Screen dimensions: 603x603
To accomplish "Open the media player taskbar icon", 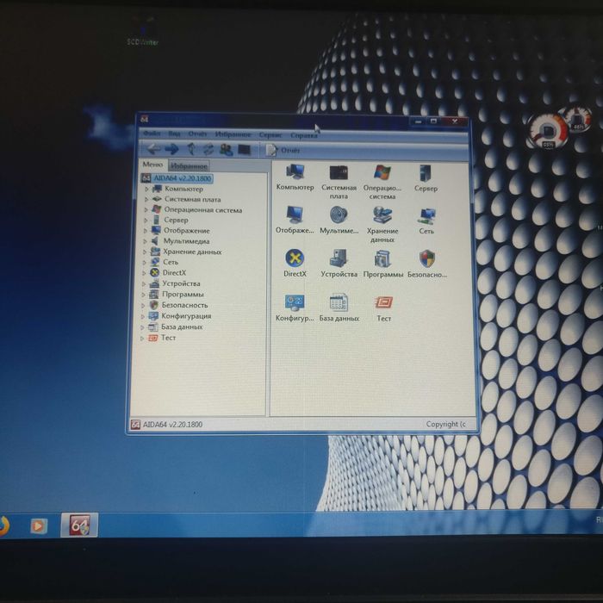I will (x=39, y=525).
